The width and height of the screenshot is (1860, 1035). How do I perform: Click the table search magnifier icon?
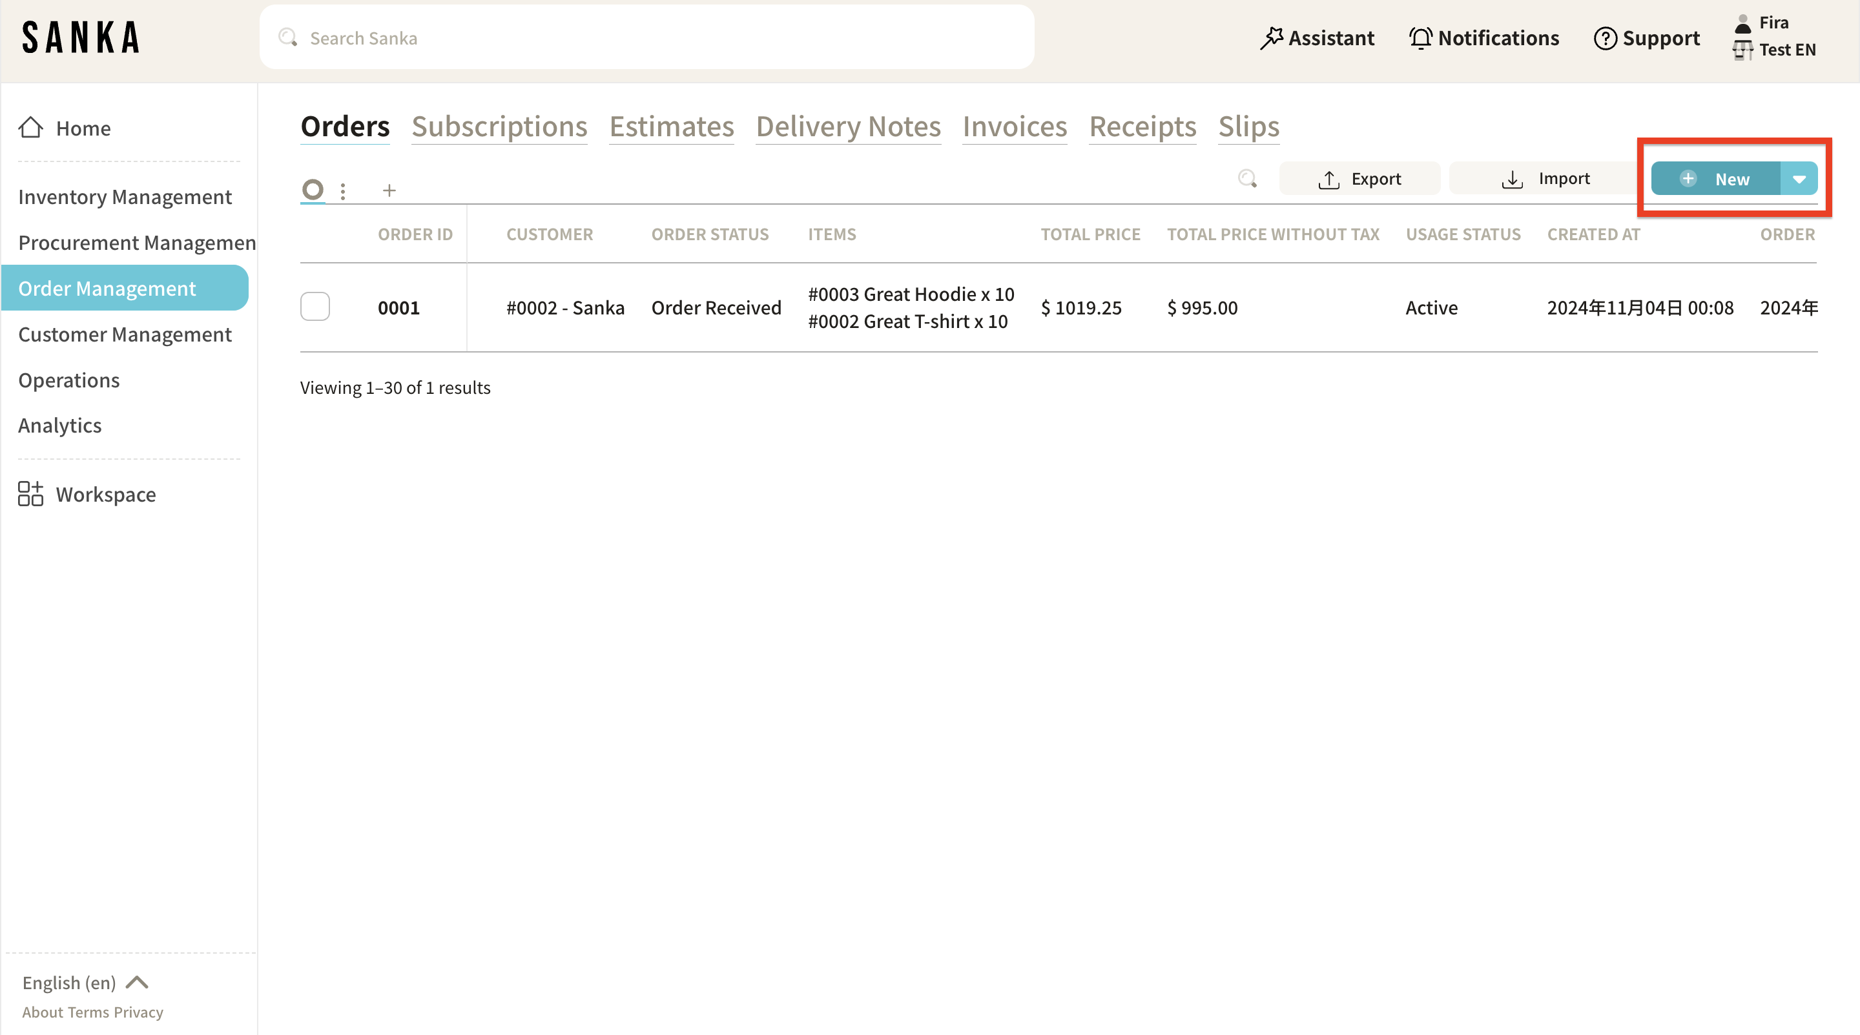[x=1247, y=178]
